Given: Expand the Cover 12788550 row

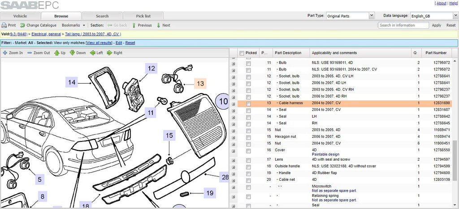Looking at the screenshot, I should click(233, 151).
